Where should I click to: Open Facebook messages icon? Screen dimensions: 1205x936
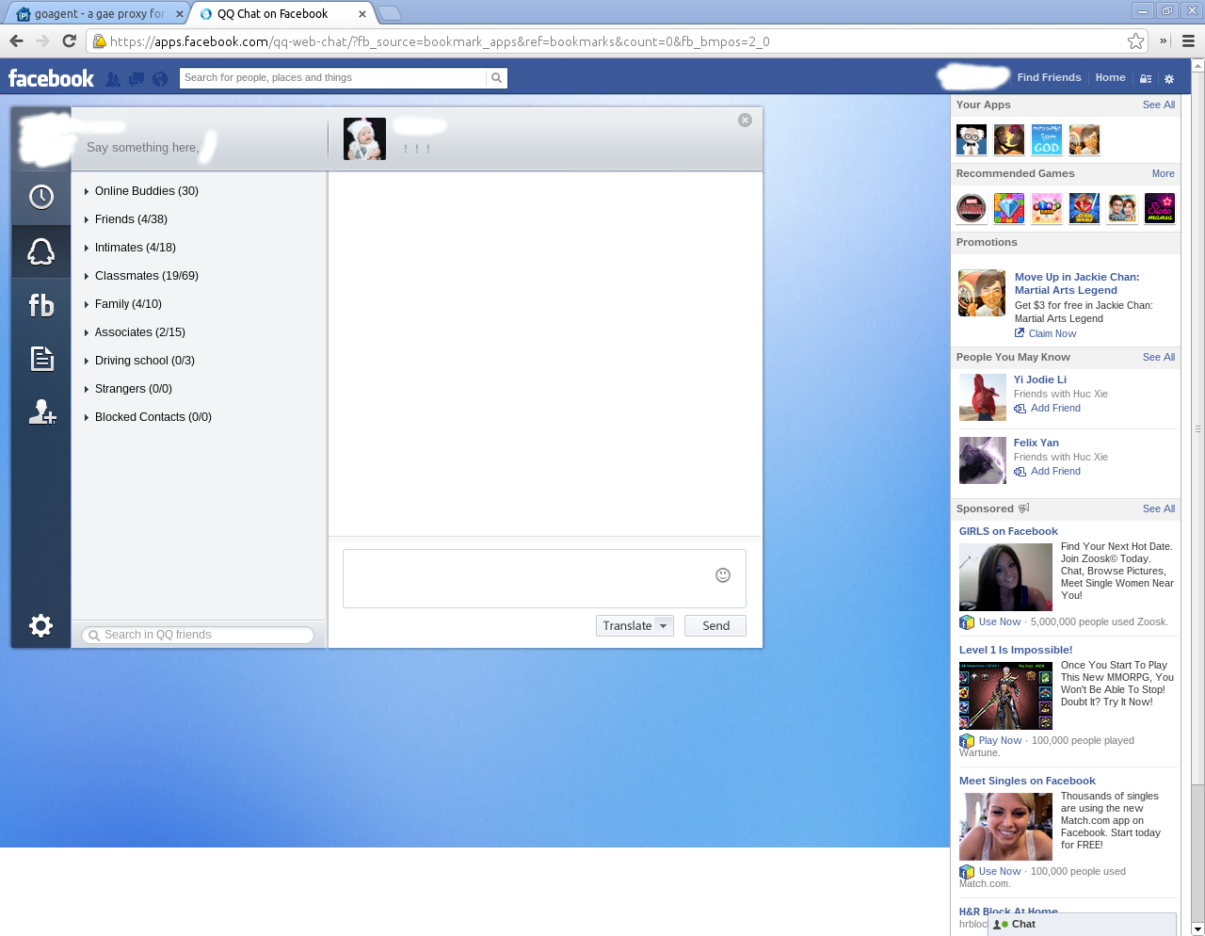pos(137,79)
